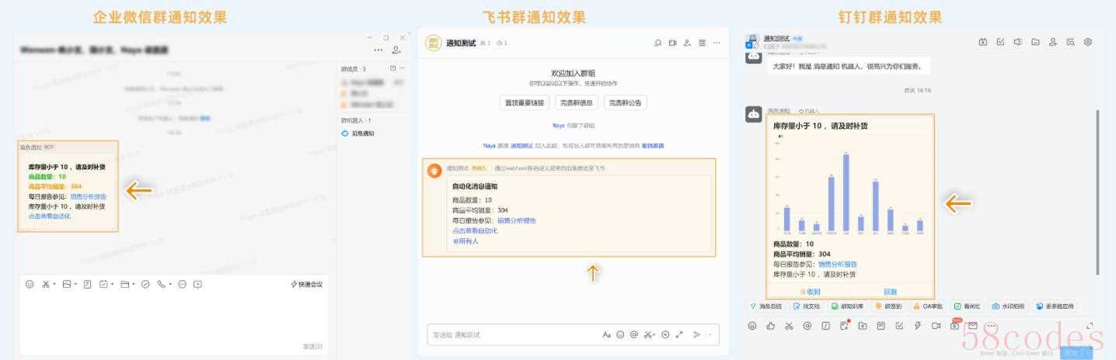Click the send arrow in Feishu input
This screenshot has width=1116, height=360.
pyautogui.click(x=697, y=334)
